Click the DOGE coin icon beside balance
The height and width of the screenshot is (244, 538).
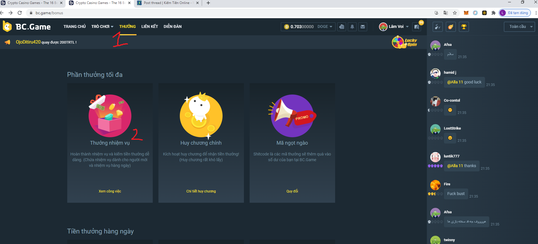[287, 27]
